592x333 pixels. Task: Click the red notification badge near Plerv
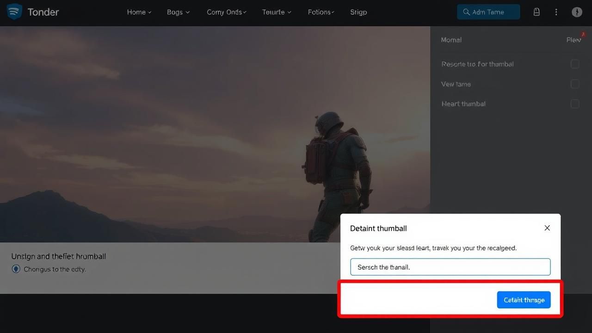[583, 34]
